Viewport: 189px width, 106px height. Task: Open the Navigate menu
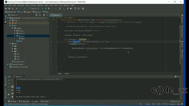[21, 5]
